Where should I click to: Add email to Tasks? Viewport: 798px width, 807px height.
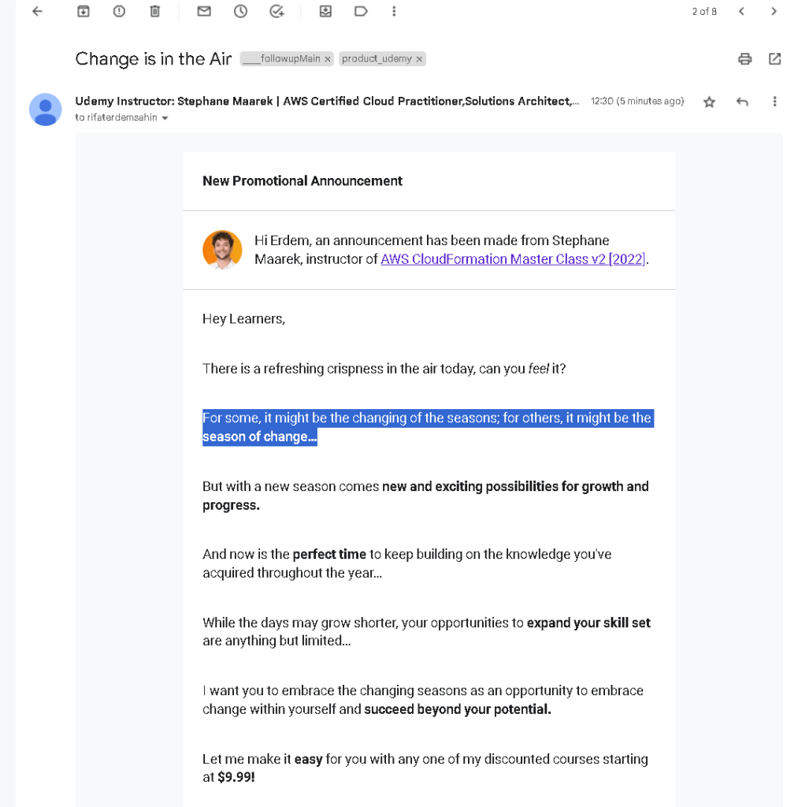tap(277, 11)
